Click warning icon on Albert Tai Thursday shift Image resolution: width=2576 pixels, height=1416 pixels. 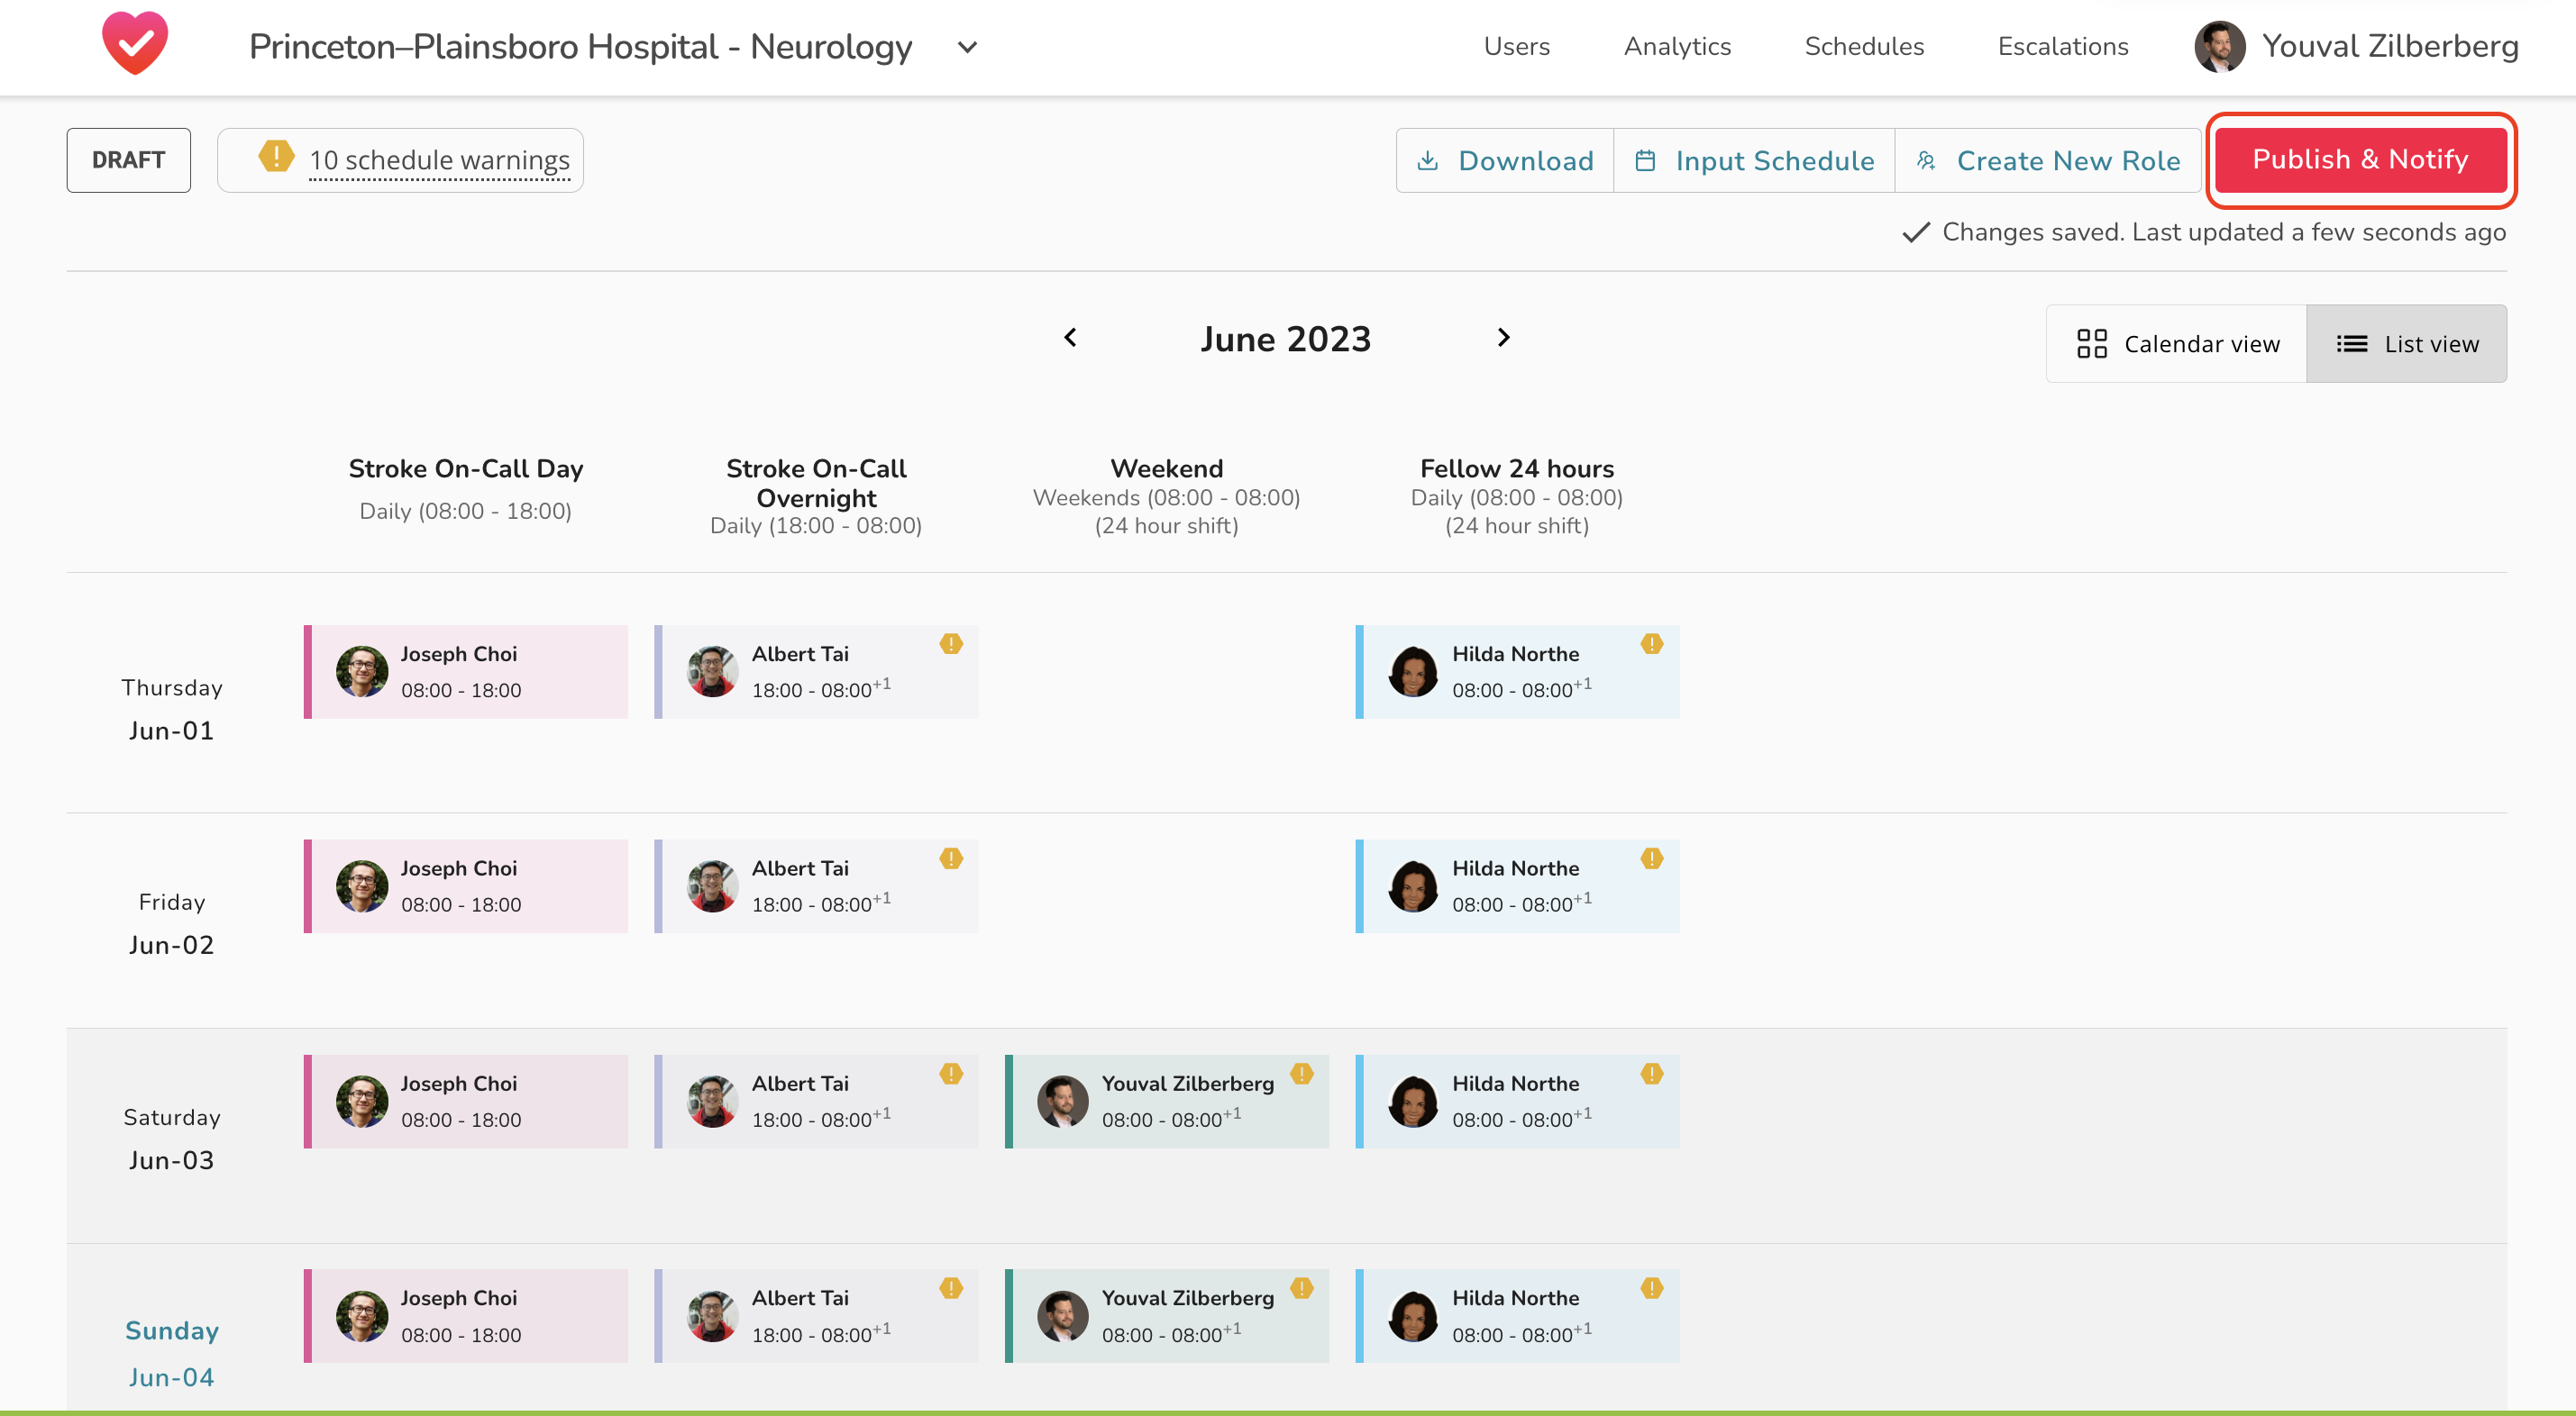(x=951, y=643)
